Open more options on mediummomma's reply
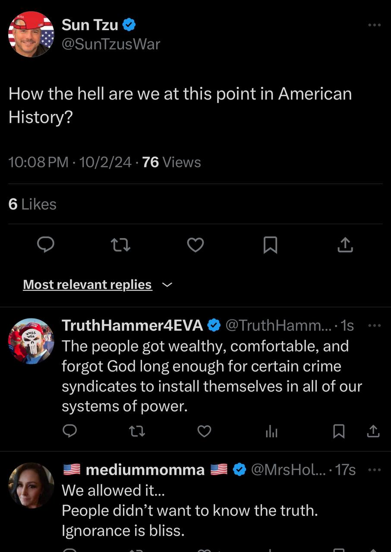Image resolution: width=391 pixels, height=552 pixels. pyautogui.click(x=374, y=469)
